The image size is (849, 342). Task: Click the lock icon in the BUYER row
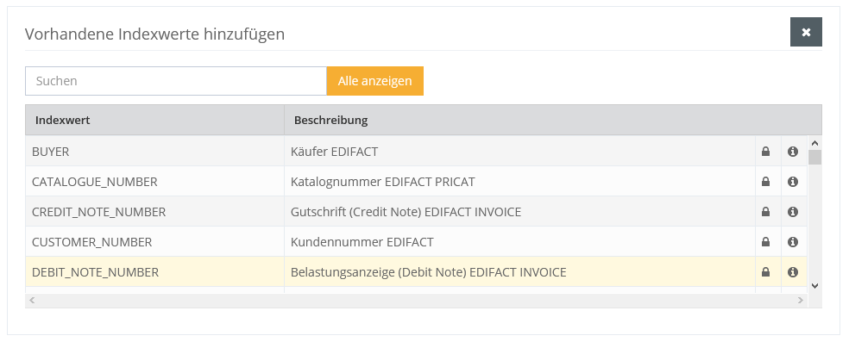[x=765, y=152]
